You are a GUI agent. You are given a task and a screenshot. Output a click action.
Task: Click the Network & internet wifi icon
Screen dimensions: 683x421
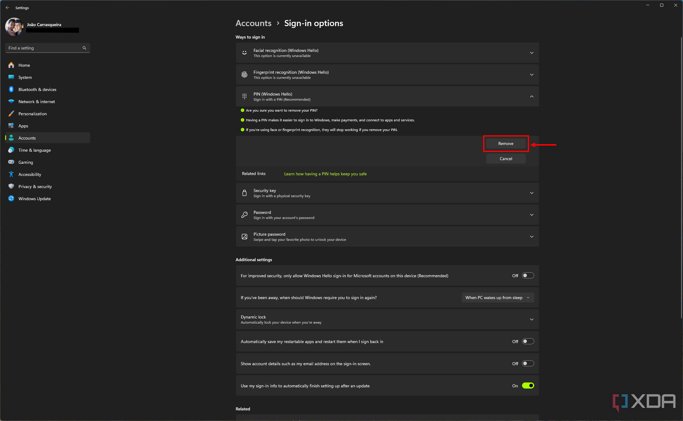(x=11, y=101)
